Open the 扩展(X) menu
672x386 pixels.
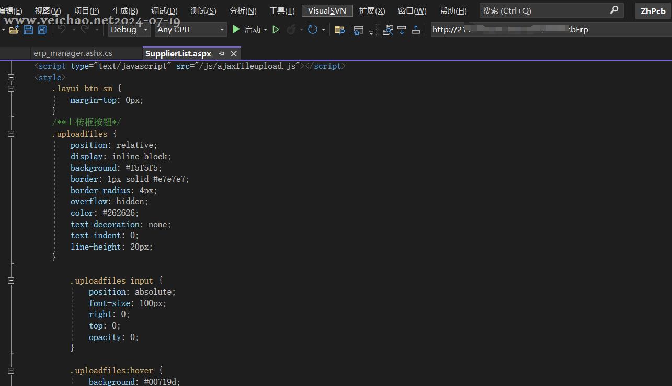coord(372,10)
